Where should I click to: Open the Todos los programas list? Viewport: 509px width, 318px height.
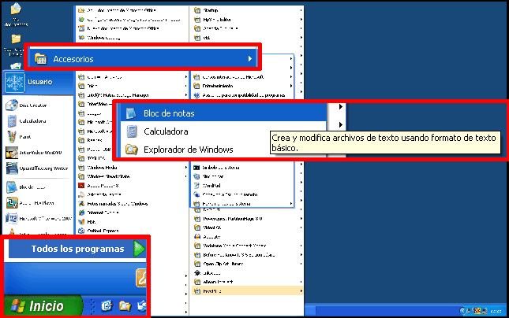(x=77, y=250)
